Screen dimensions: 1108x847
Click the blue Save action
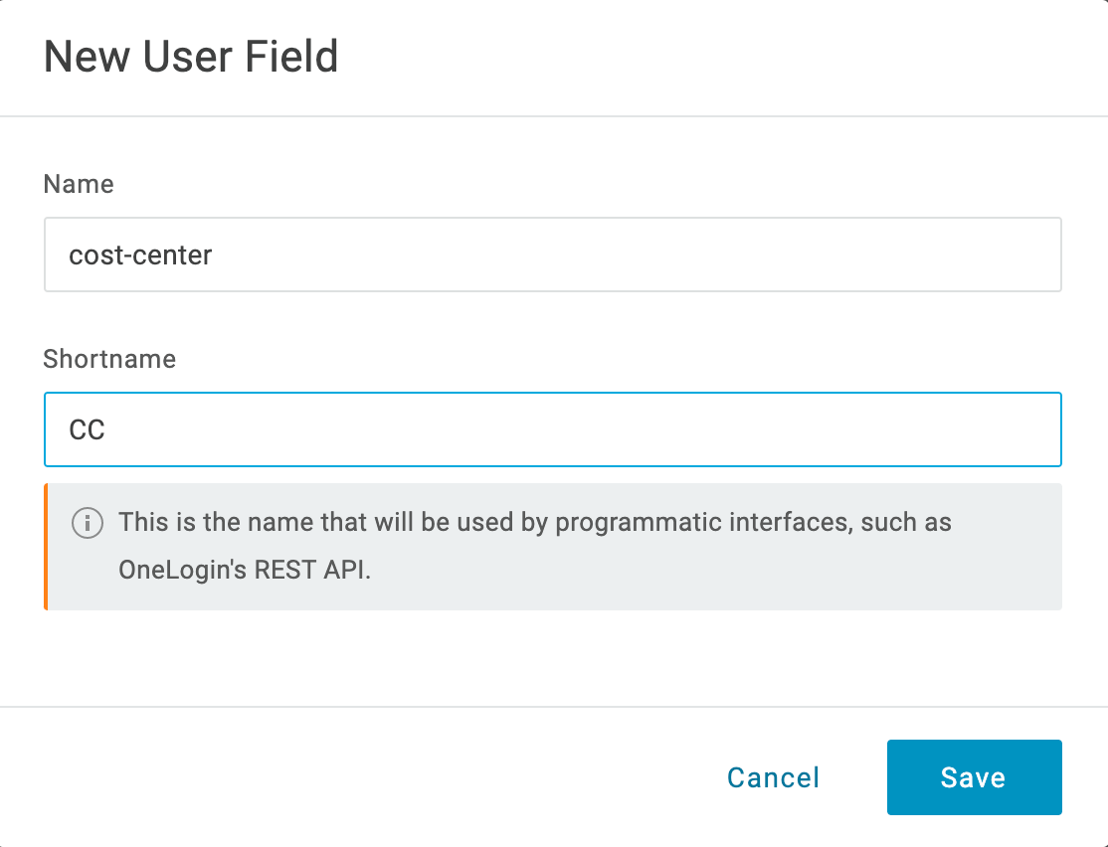coord(974,777)
